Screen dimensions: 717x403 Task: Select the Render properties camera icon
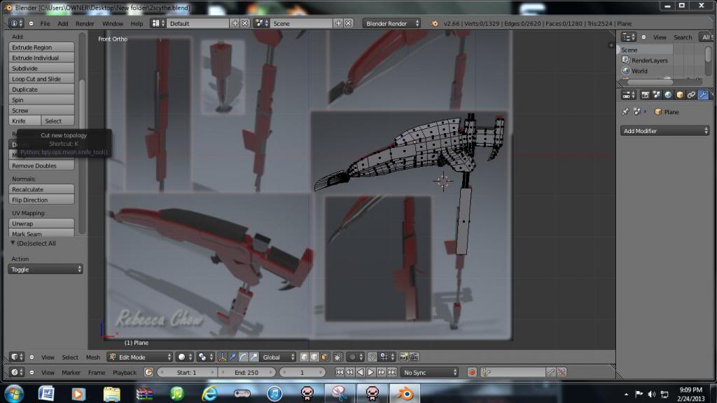[646, 95]
